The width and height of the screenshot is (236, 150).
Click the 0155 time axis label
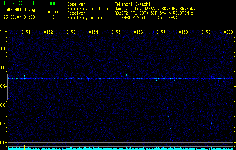[116, 32]
